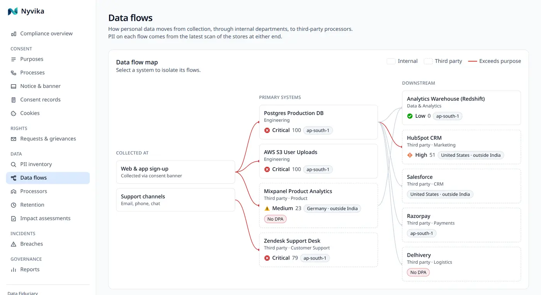Image resolution: width=541 pixels, height=295 pixels.
Task: Click the High diamond icon on HubSpot CRM
Action: (410, 155)
